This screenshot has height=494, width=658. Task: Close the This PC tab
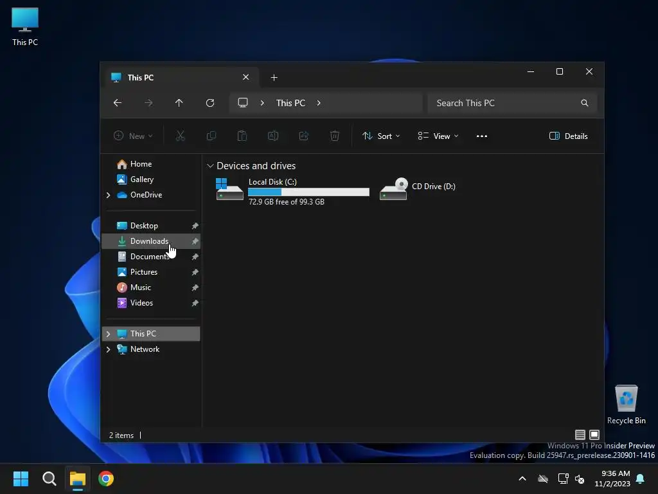point(246,77)
